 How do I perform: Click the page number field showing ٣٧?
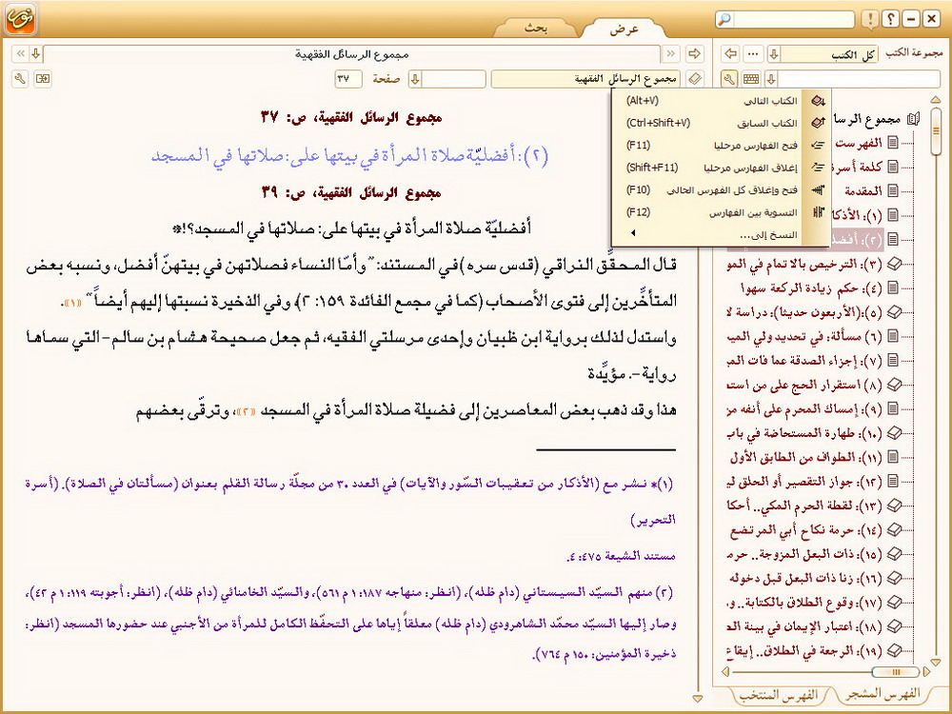[x=347, y=78]
